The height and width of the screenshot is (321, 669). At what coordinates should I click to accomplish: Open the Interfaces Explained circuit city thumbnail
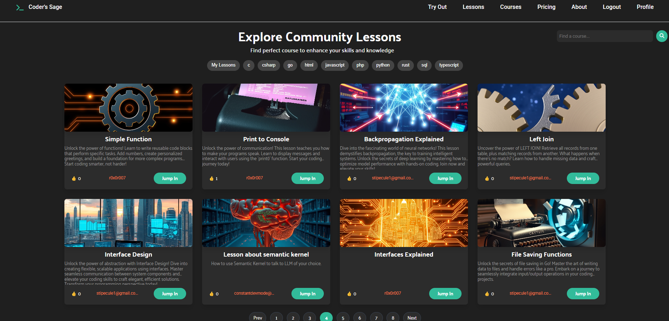pos(404,223)
